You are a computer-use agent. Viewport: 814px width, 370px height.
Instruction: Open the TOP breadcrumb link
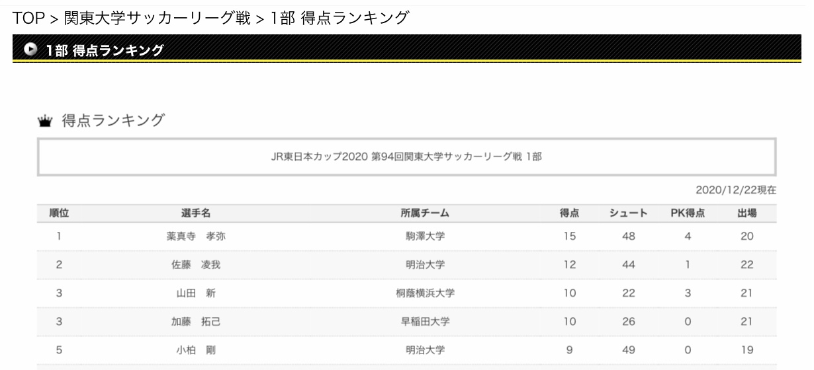coord(27,19)
